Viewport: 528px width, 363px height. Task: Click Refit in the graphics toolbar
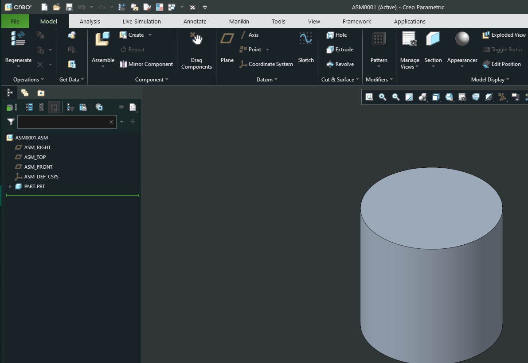[x=369, y=97]
